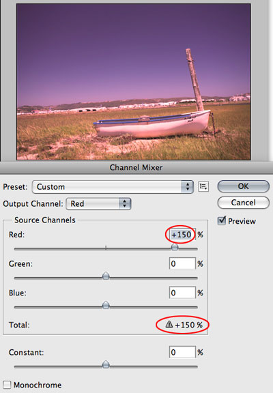Click the Green slider handle
This screenshot has width=273, height=393.
click(x=106, y=276)
